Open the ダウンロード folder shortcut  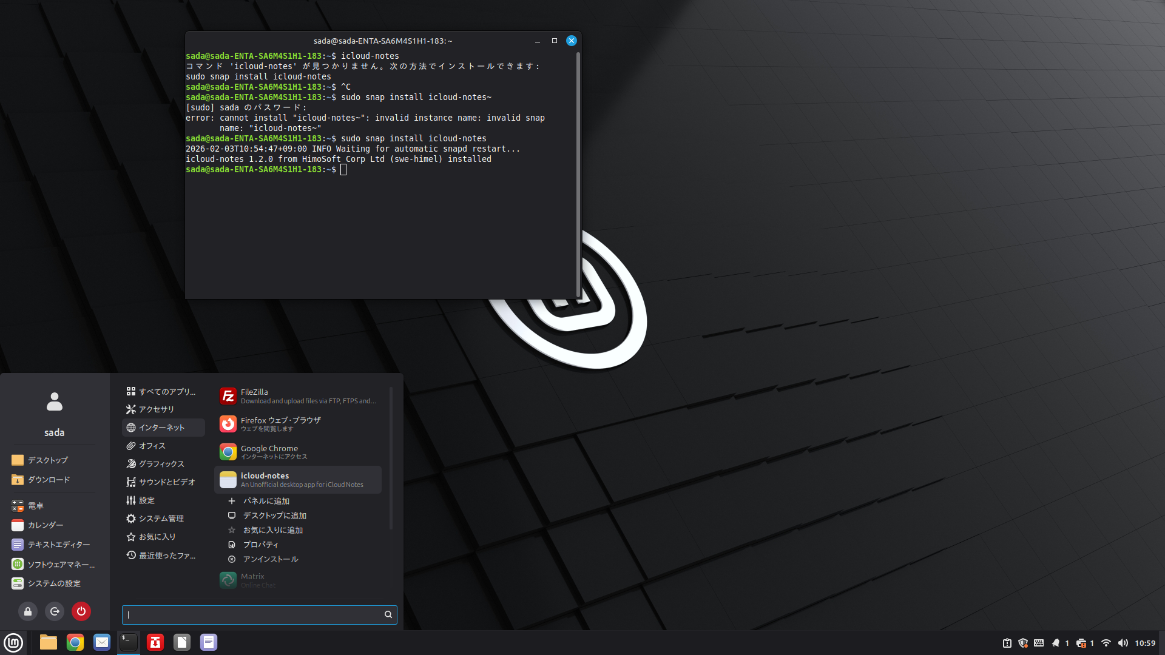click(x=49, y=480)
